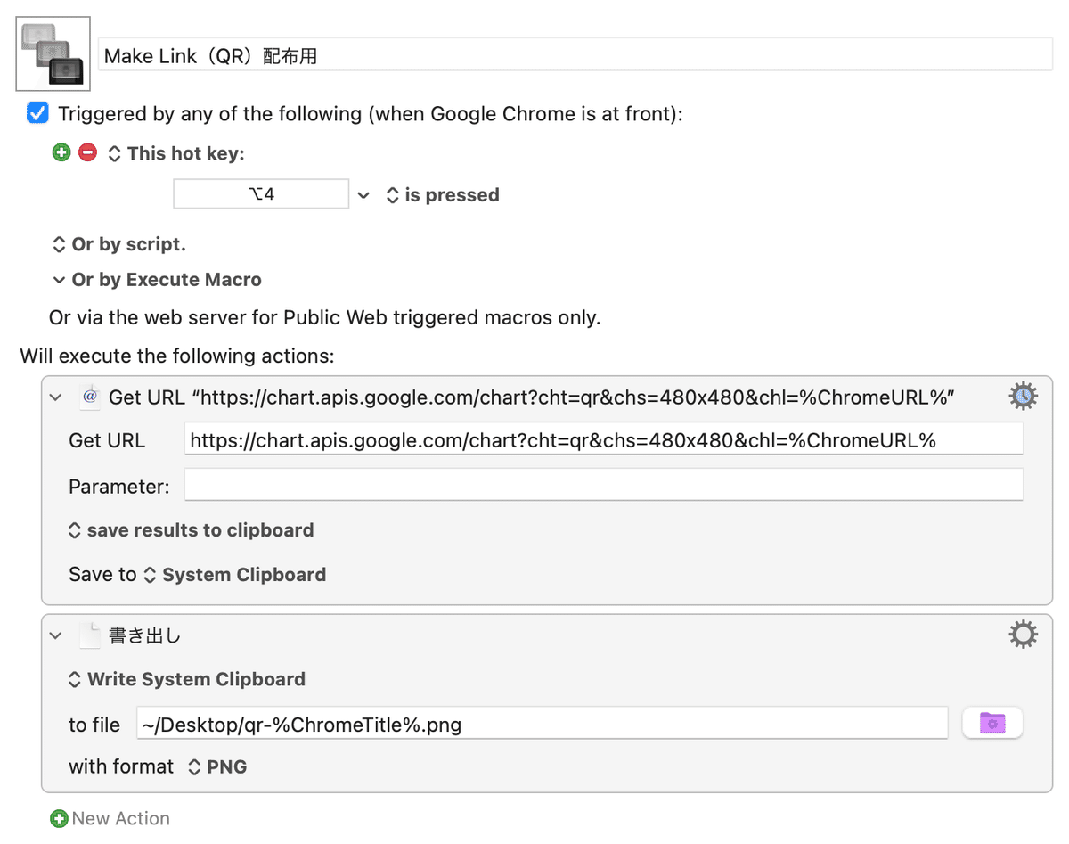Open the Get URL action gear menu

pyautogui.click(x=1023, y=396)
